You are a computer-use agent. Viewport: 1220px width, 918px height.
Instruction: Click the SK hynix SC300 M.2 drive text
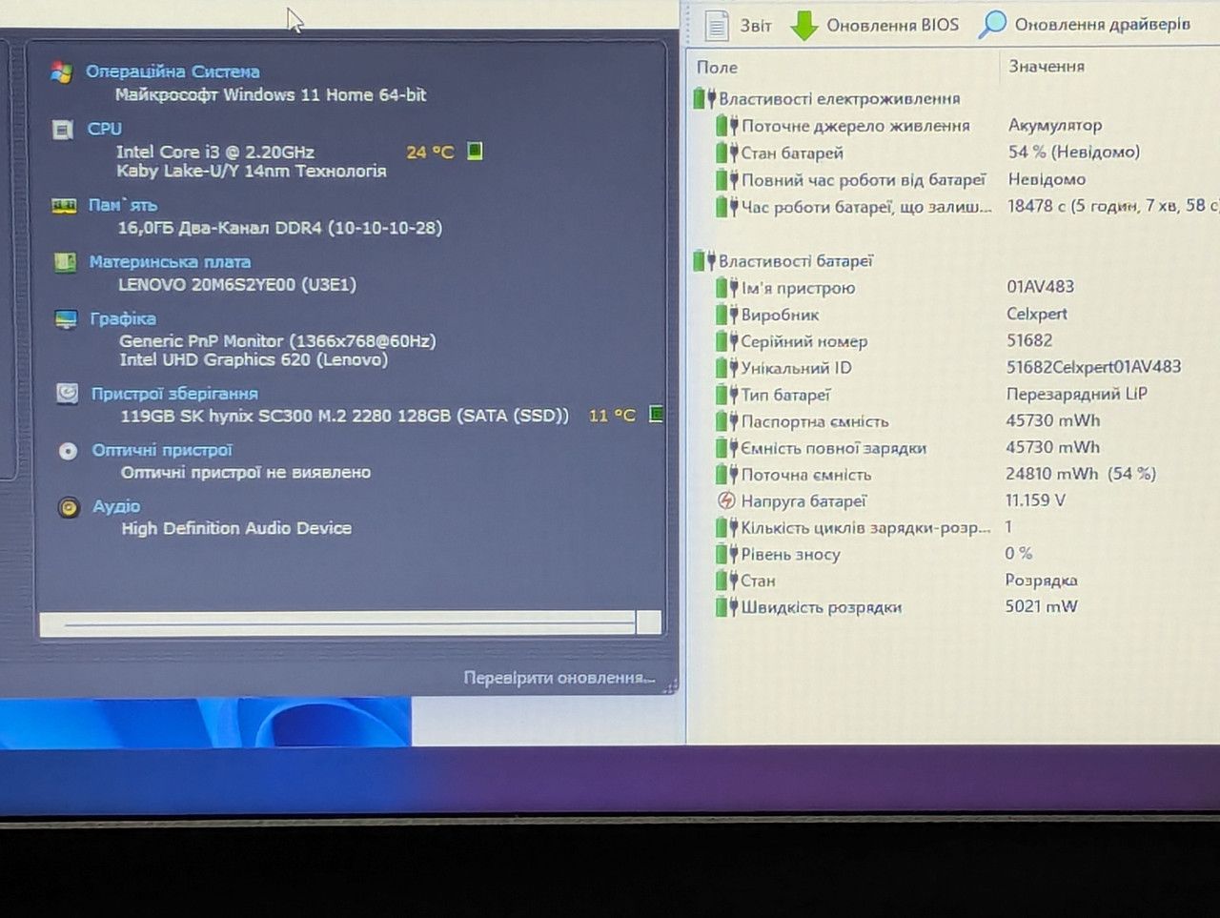(x=344, y=416)
